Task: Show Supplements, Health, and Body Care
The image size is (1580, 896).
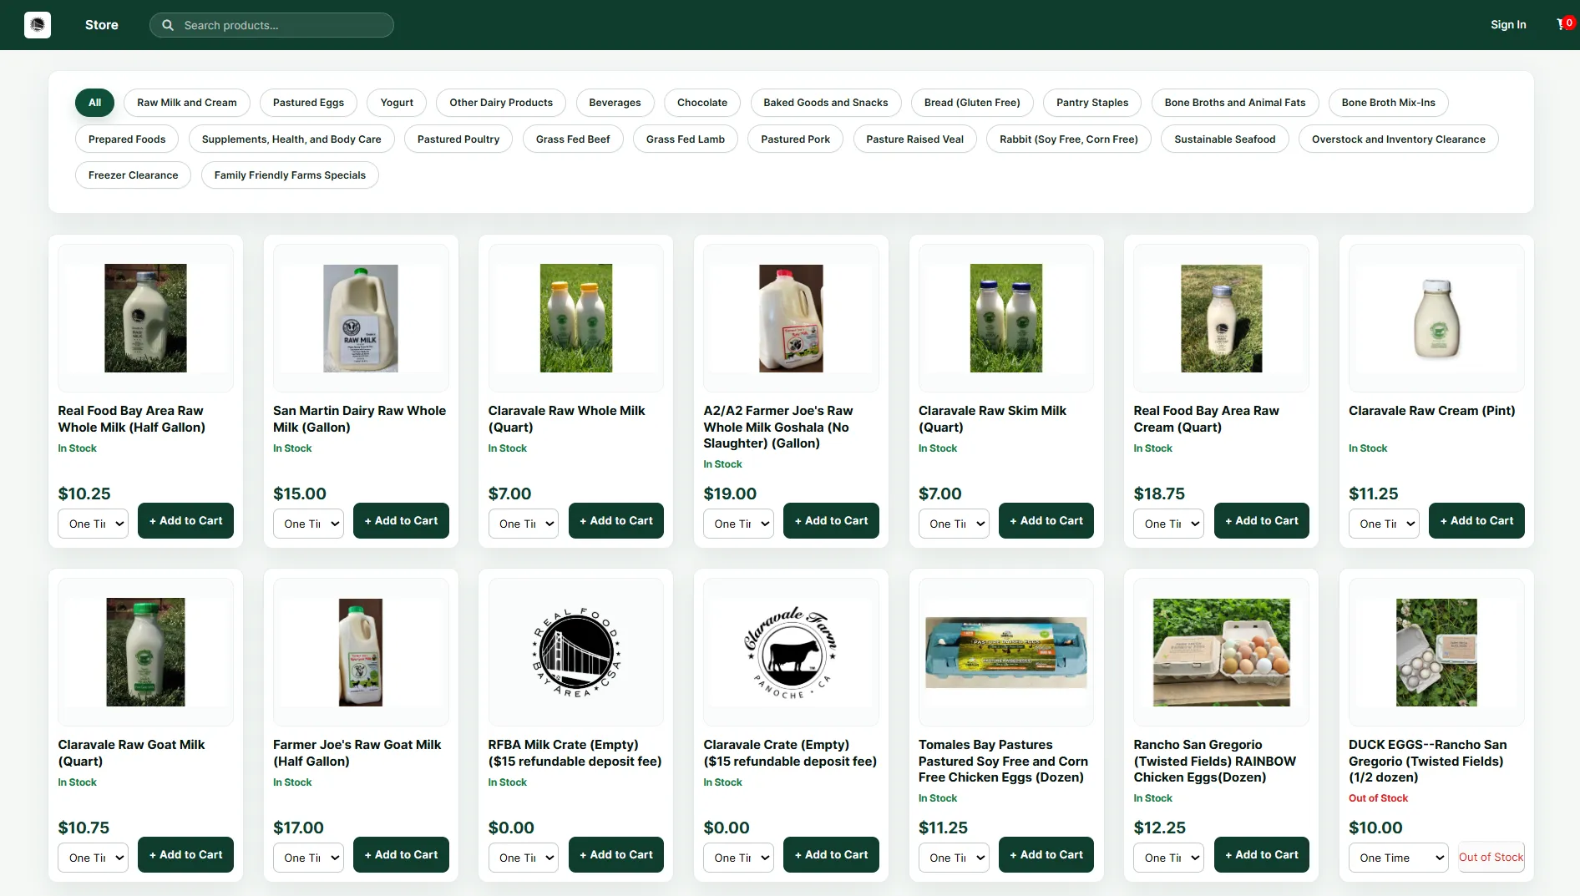Action: [x=291, y=139]
